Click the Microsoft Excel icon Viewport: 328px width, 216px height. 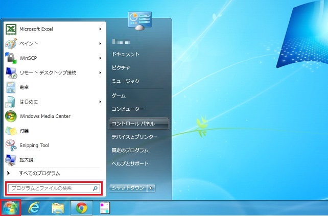(x=11, y=29)
